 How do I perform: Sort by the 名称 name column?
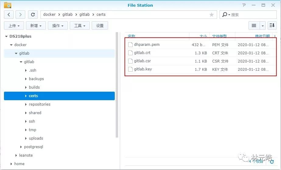point(132,36)
